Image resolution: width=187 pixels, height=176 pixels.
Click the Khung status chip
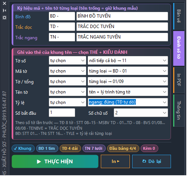[x=23, y=149]
